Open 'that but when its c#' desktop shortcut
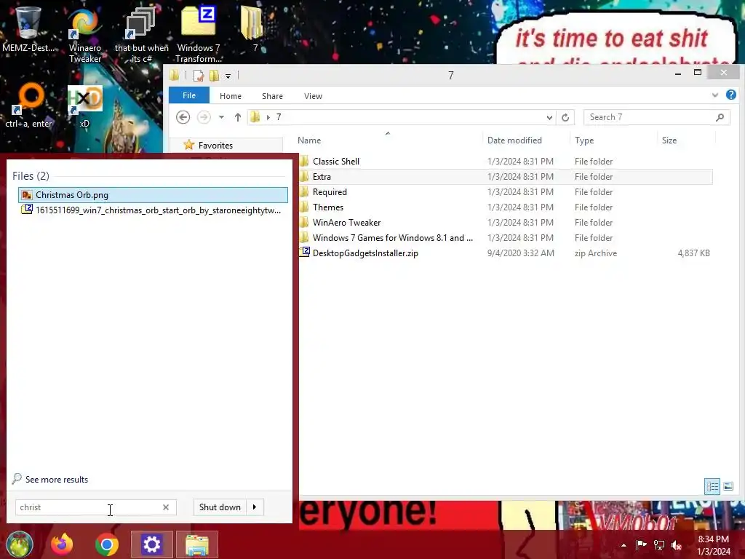 pos(141,34)
